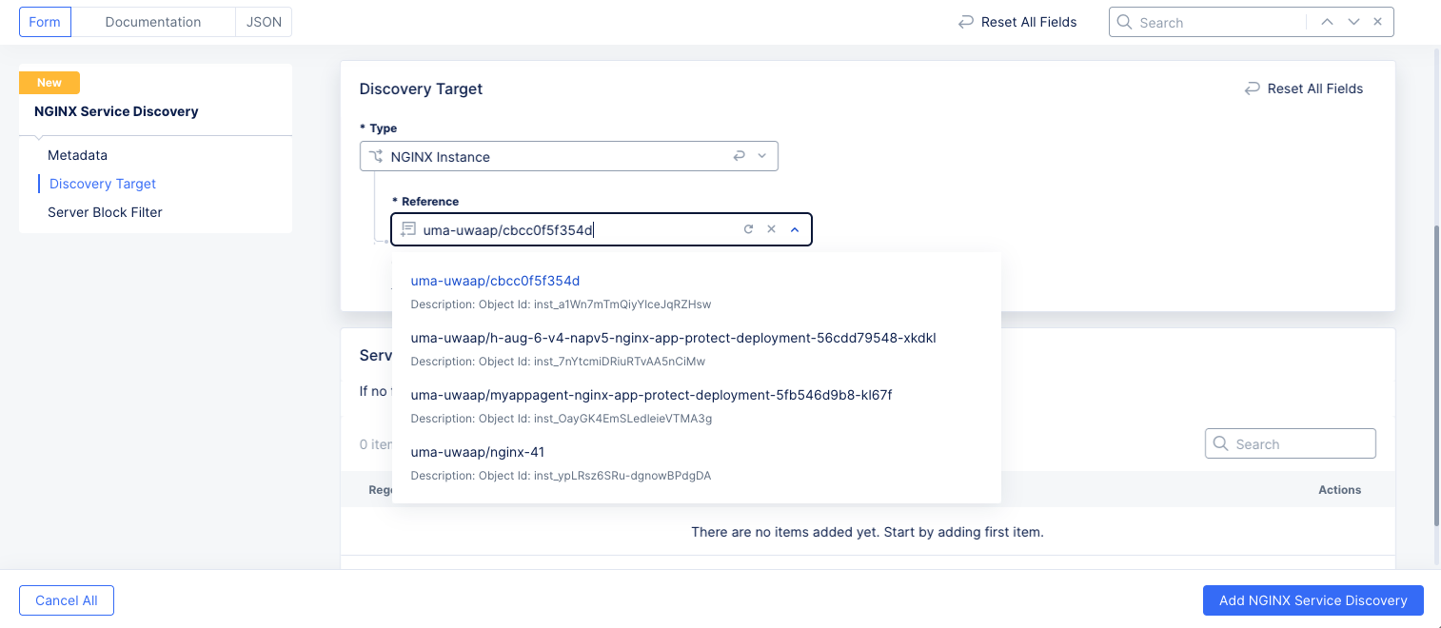Open the Documentation tab
Image resolution: width=1441 pixels, height=628 pixels.
coord(153,21)
